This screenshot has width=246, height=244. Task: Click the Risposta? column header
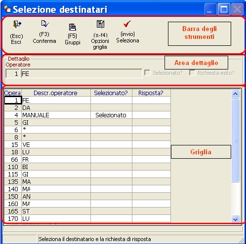(151, 93)
